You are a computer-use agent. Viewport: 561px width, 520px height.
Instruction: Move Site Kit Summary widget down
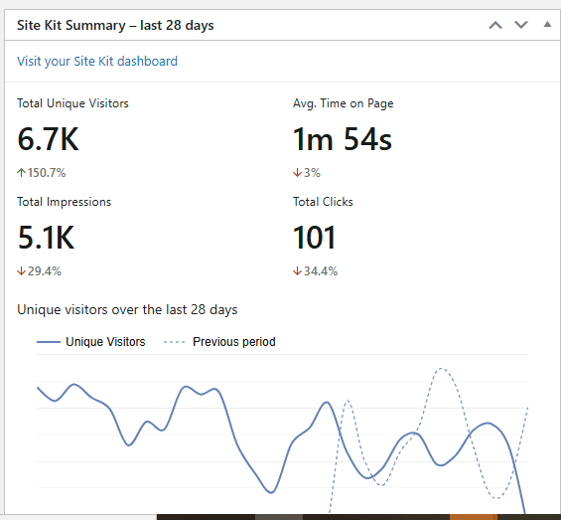pyautogui.click(x=521, y=25)
